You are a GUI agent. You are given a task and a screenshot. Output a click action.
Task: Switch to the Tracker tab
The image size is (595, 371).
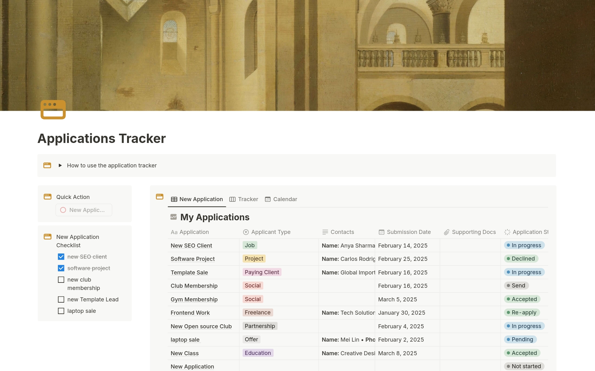click(x=244, y=199)
